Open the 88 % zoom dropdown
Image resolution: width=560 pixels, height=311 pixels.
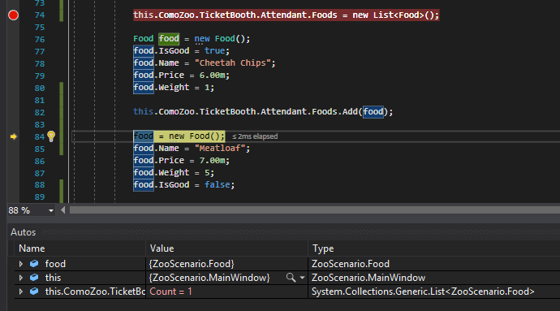pyautogui.click(x=51, y=210)
